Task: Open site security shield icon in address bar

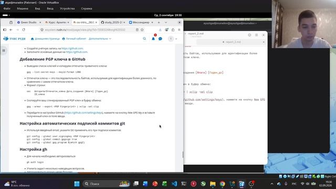Action: pyautogui.click(x=42, y=30)
